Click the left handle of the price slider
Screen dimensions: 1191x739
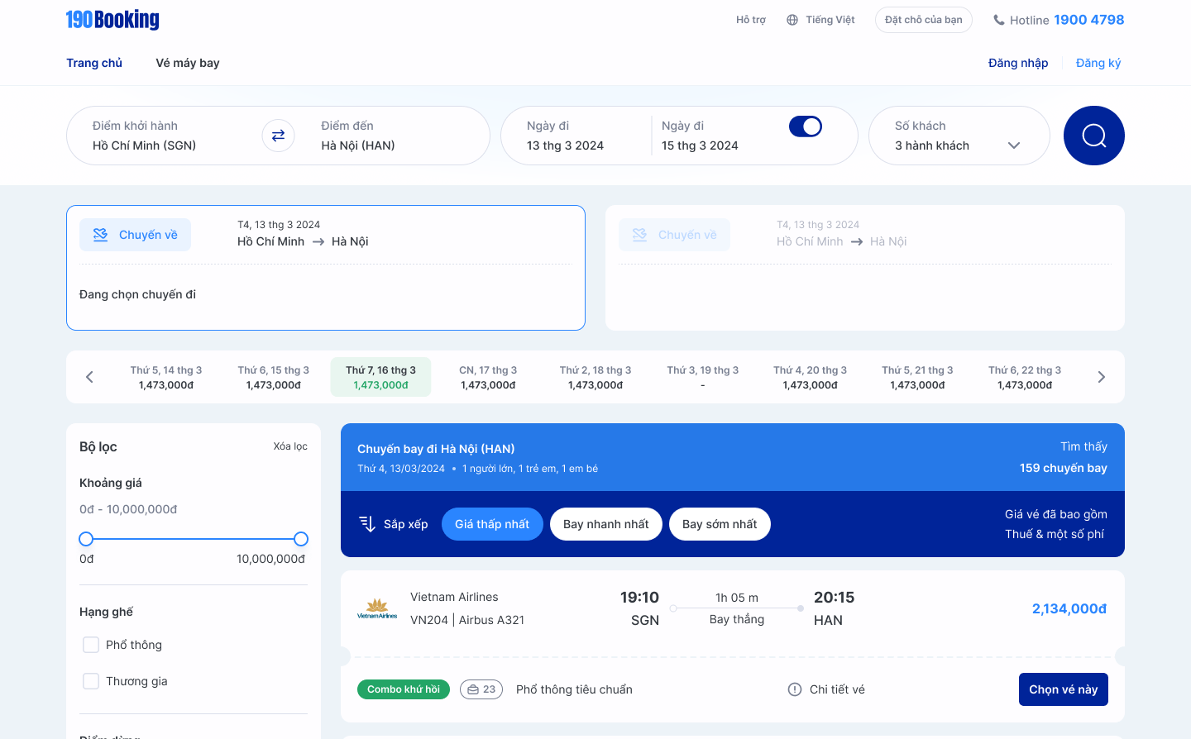[86, 538]
